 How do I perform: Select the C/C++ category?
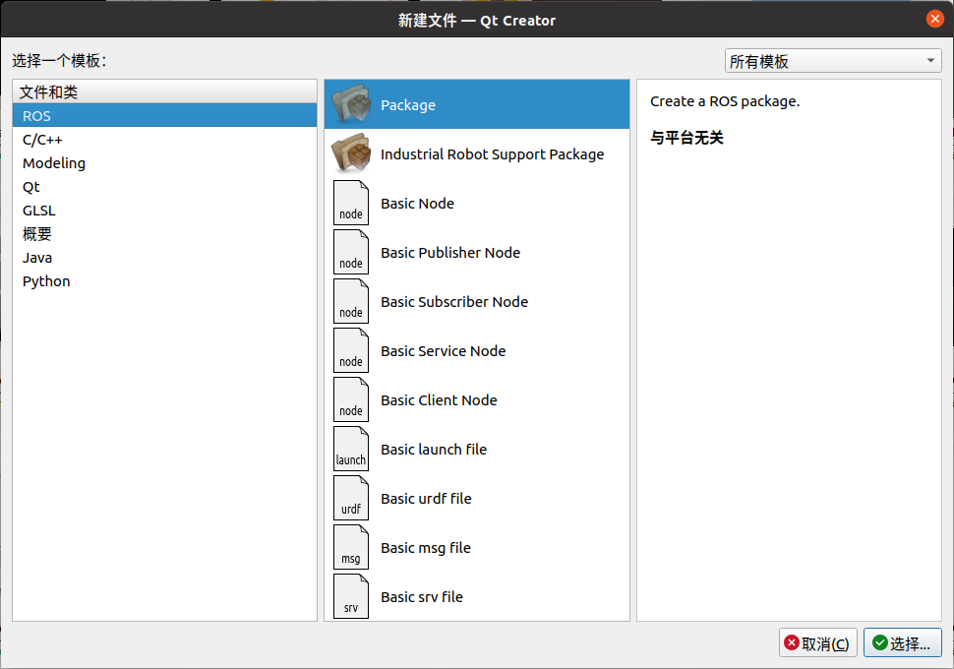pyautogui.click(x=165, y=140)
